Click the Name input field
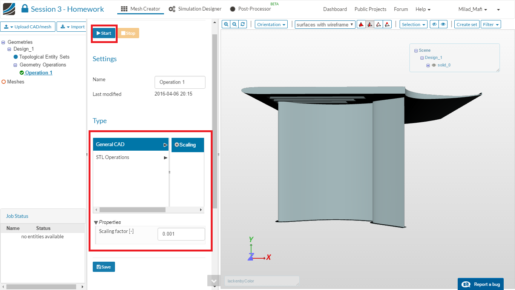The width and height of the screenshot is (515, 290). tap(180, 82)
